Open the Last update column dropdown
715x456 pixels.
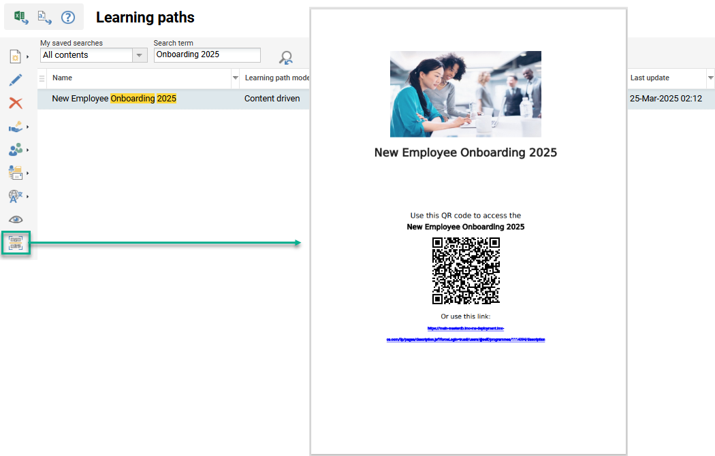710,78
